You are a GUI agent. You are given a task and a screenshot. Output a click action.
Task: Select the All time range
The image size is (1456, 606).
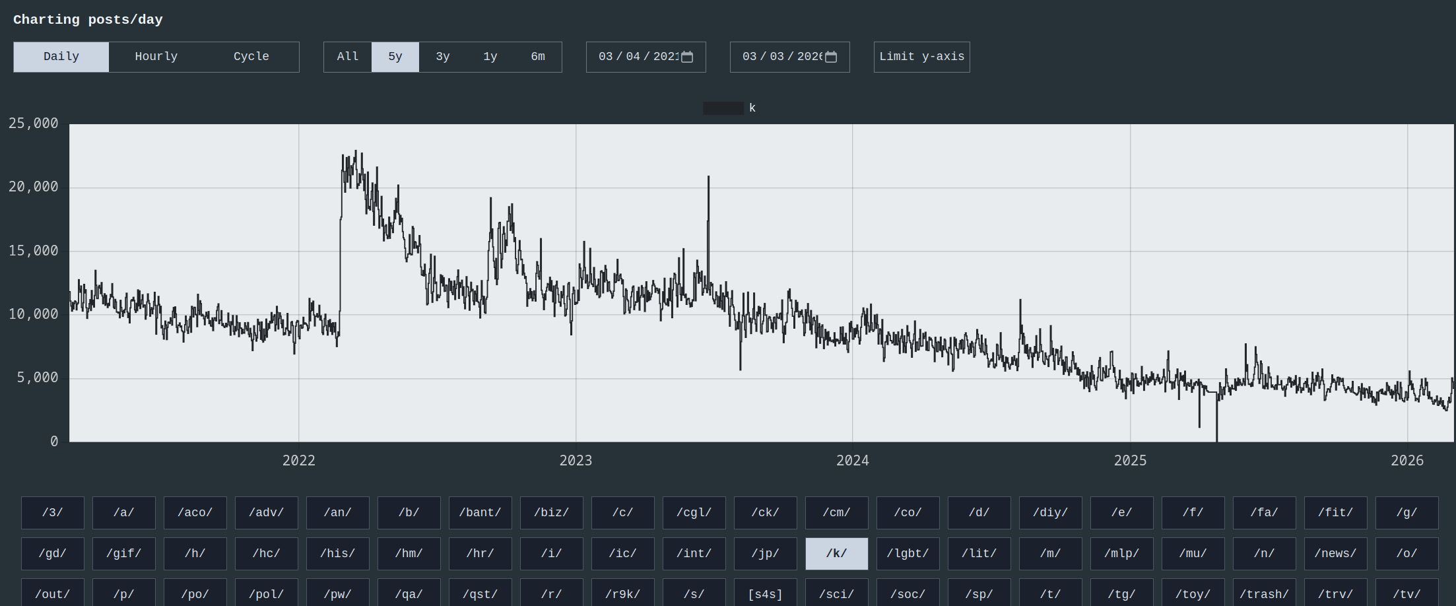[x=348, y=57]
